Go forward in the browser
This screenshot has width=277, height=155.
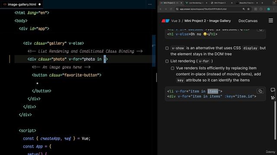tap(166, 9)
